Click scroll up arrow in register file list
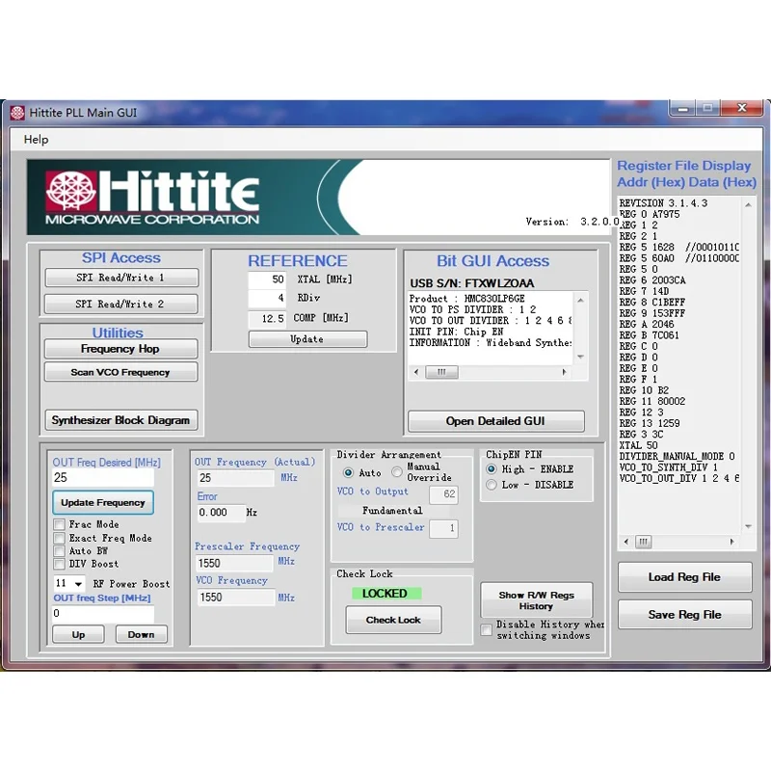Image resolution: width=771 pixels, height=771 pixels. pyautogui.click(x=749, y=204)
